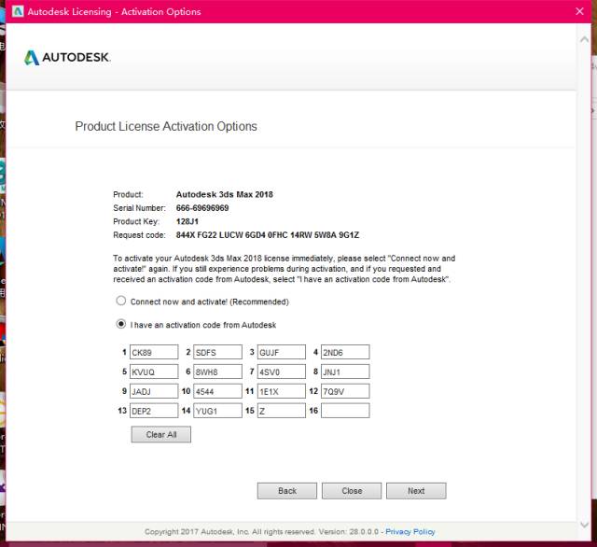Click the Close button at the bottom
Image resolution: width=597 pixels, height=547 pixels.
click(x=352, y=491)
